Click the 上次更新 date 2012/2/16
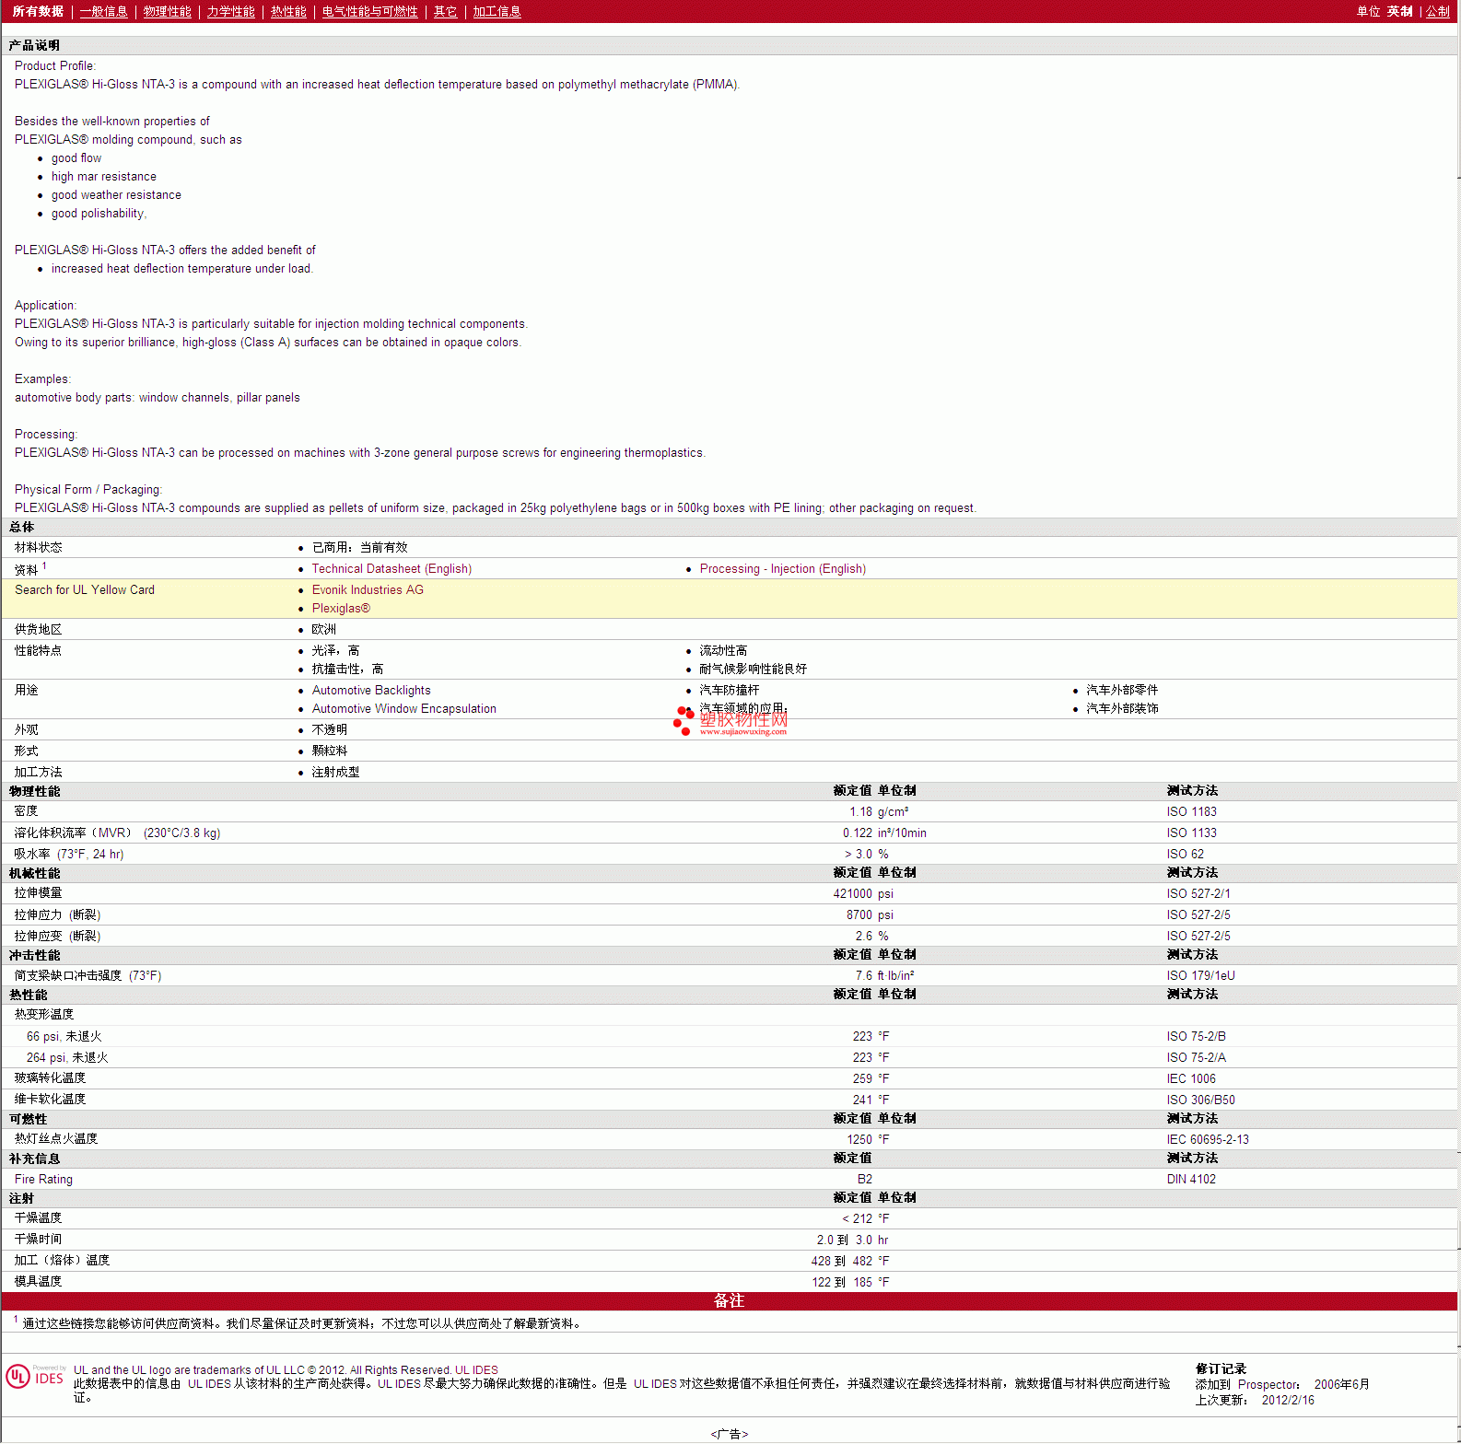1461x1444 pixels. [x=1288, y=1401]
